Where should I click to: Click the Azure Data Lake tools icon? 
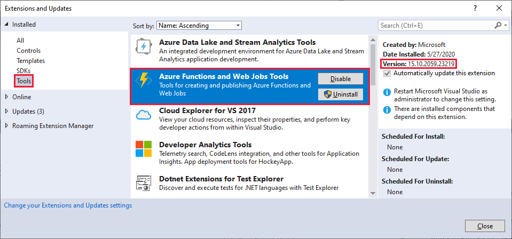(144, 47)
